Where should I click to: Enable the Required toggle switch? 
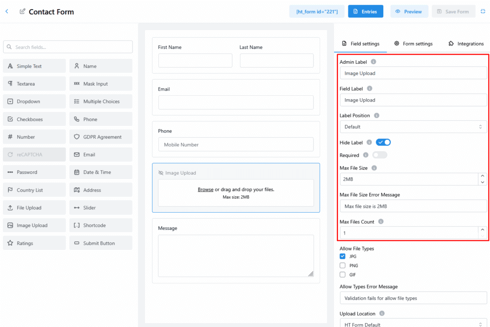(379, 155)
